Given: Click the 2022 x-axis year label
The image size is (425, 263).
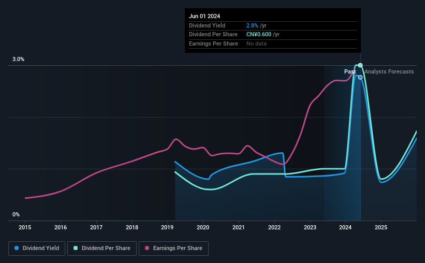Looking at the screenshot, I should point(274,227).
